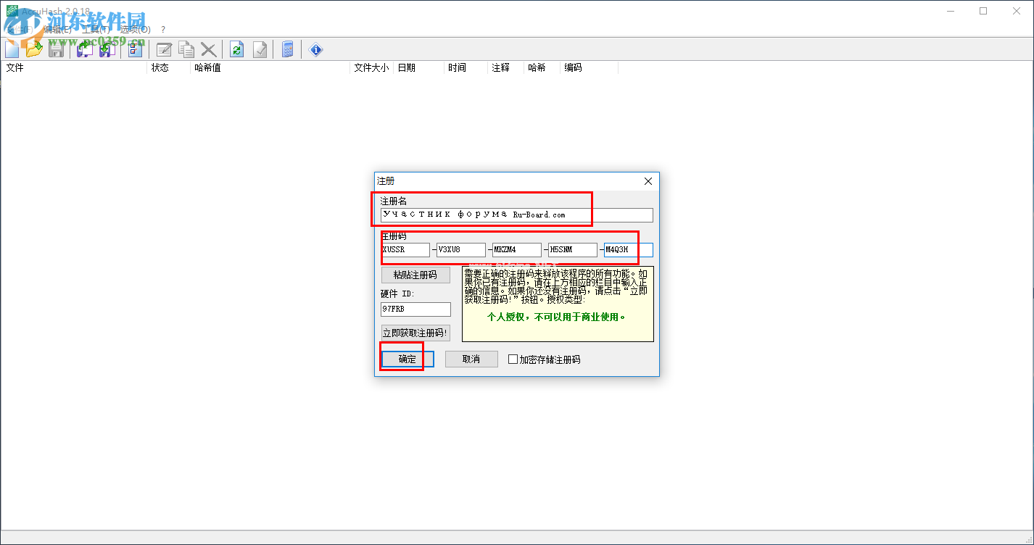
Task: Click the 哈希值 column header
Action: point(207,67)
